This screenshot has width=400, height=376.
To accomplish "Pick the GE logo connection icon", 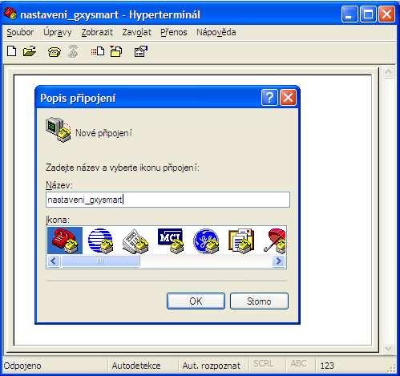I will coord(206,241).
